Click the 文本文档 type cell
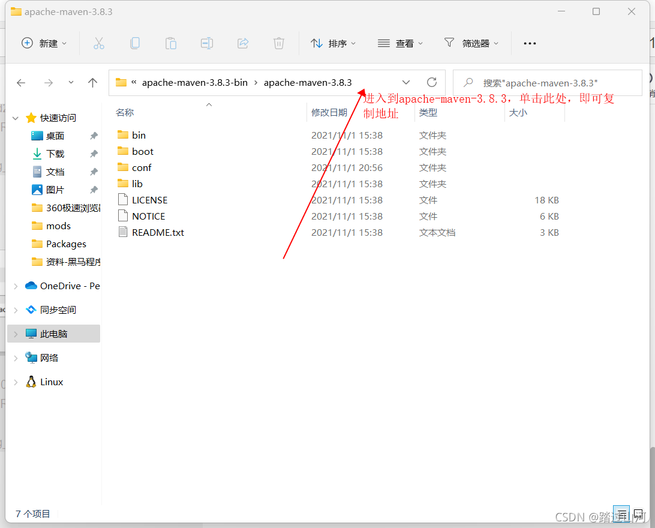655x528 pixels. point(437,232)
